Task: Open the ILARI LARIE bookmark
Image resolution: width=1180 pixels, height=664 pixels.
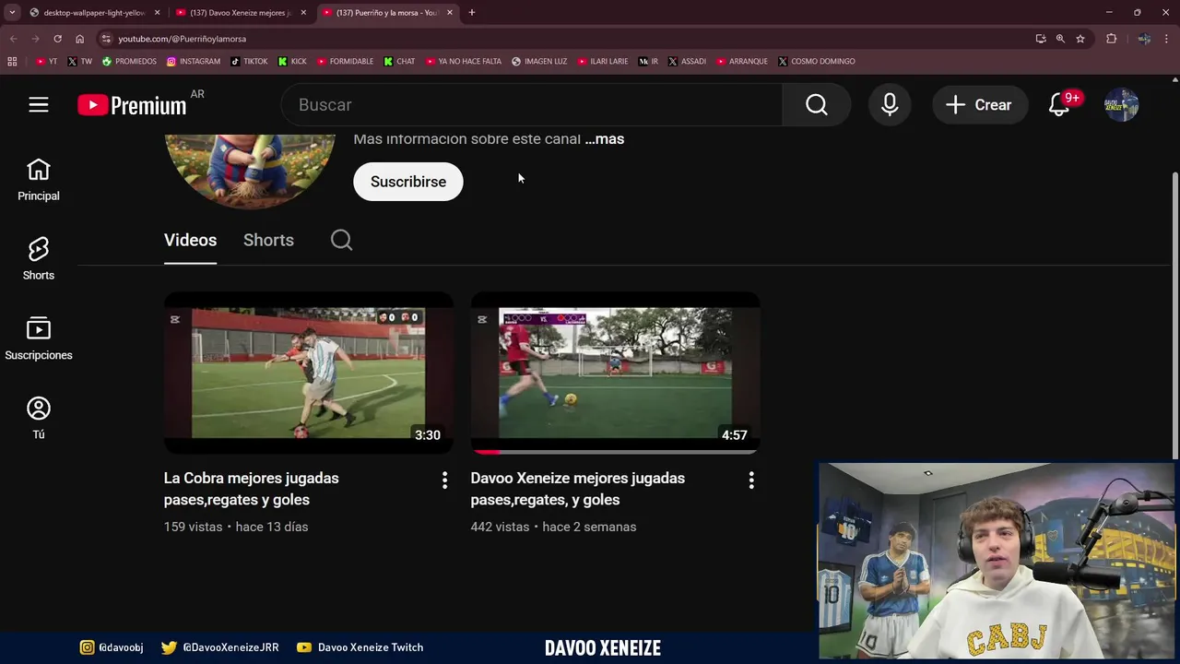Action: (603, 61)
